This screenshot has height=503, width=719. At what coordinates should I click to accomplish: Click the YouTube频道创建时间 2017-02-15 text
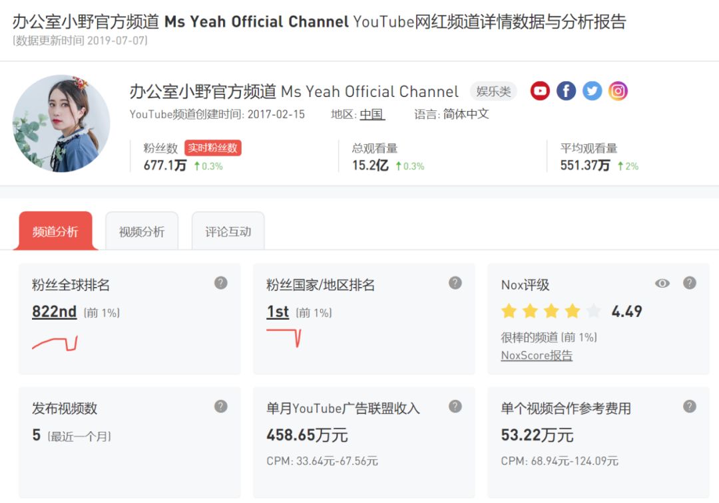(217, 114)
